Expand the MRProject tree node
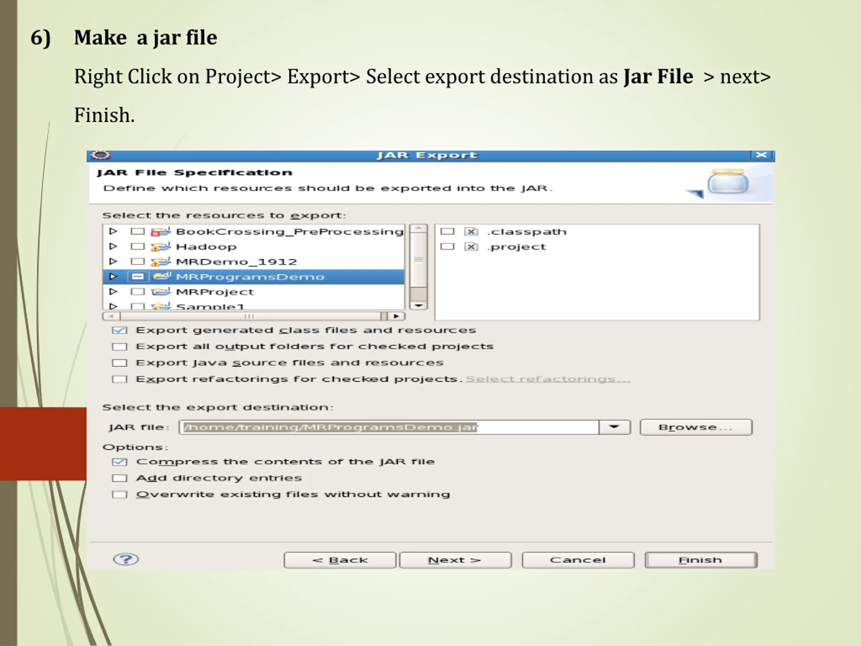 (113, 291)
